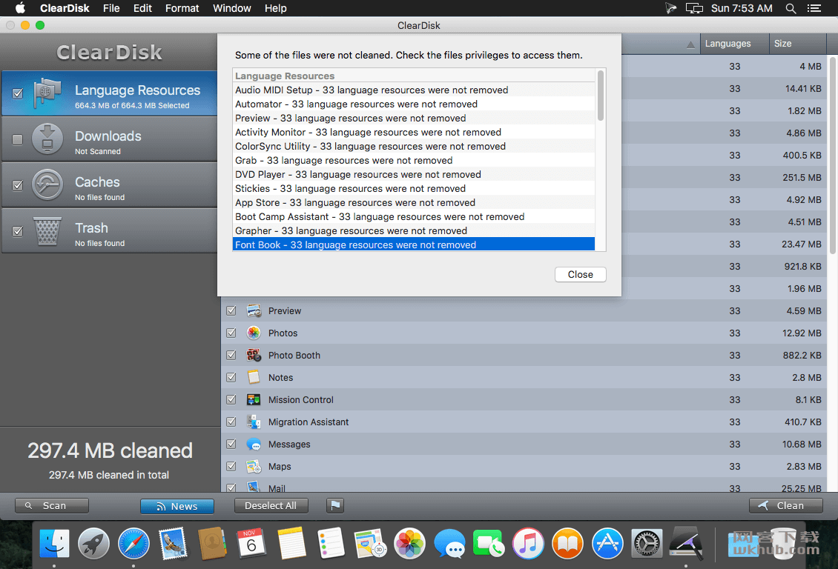Uncheck the Language Resources checkbox
Viewport: 838px width, 569px height.
click(x=18, y=93)
